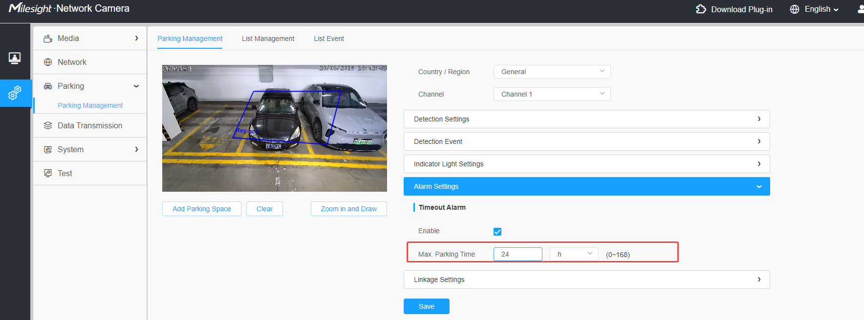Open the hours unit dropdown
This screenshot has height=320, width=864.
click(574, 254)
